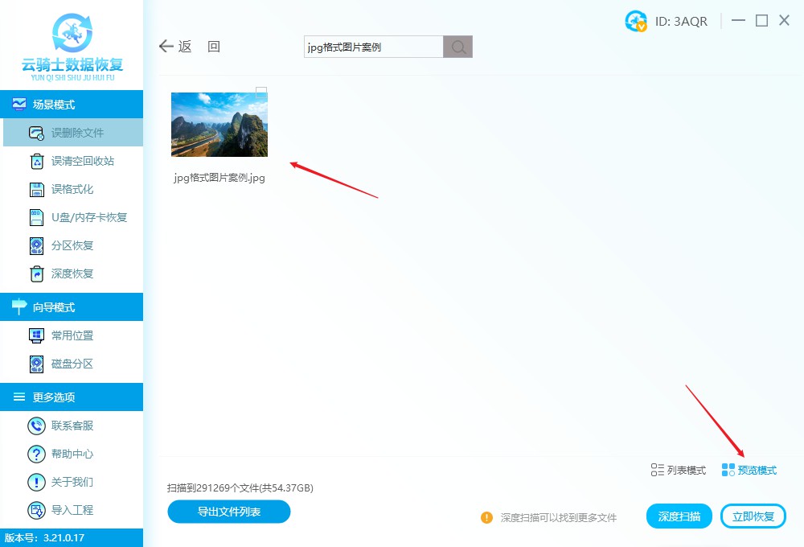The height and width of the screenshot is (547, 804).
Task: Select 分区恢复 partition recovery
Action: [72, 245]
